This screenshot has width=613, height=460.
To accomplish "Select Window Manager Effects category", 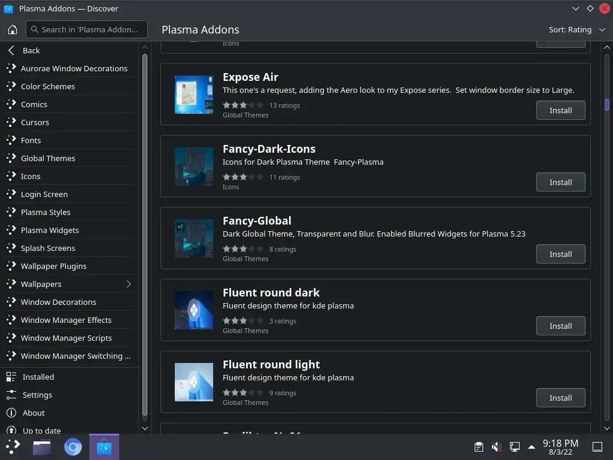I will pos(69,320).
